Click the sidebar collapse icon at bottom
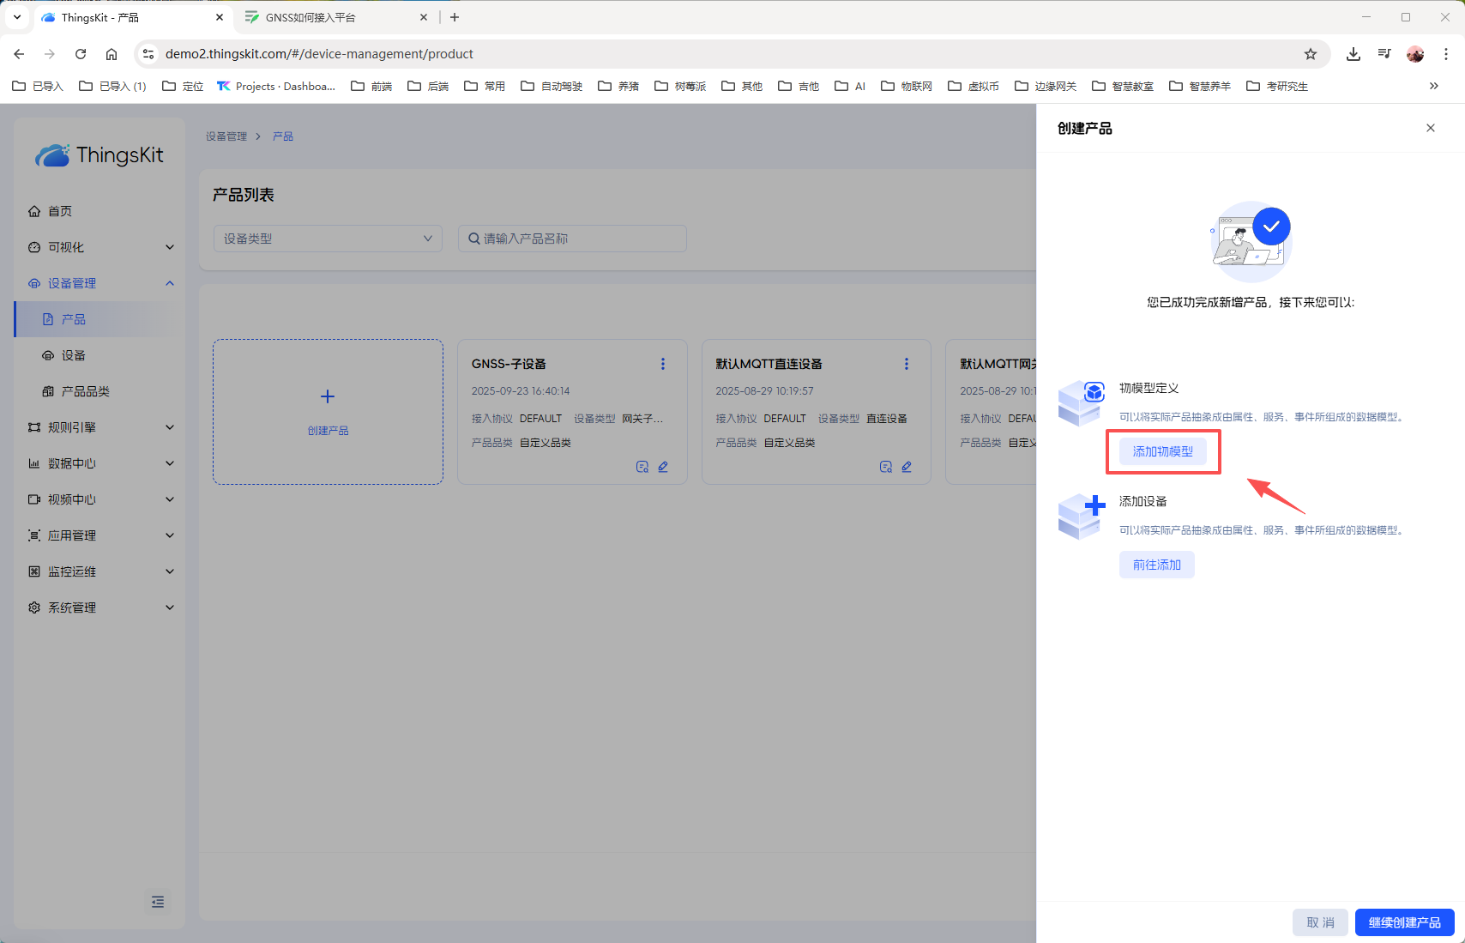1465x943 pixels. pos(158,902)
